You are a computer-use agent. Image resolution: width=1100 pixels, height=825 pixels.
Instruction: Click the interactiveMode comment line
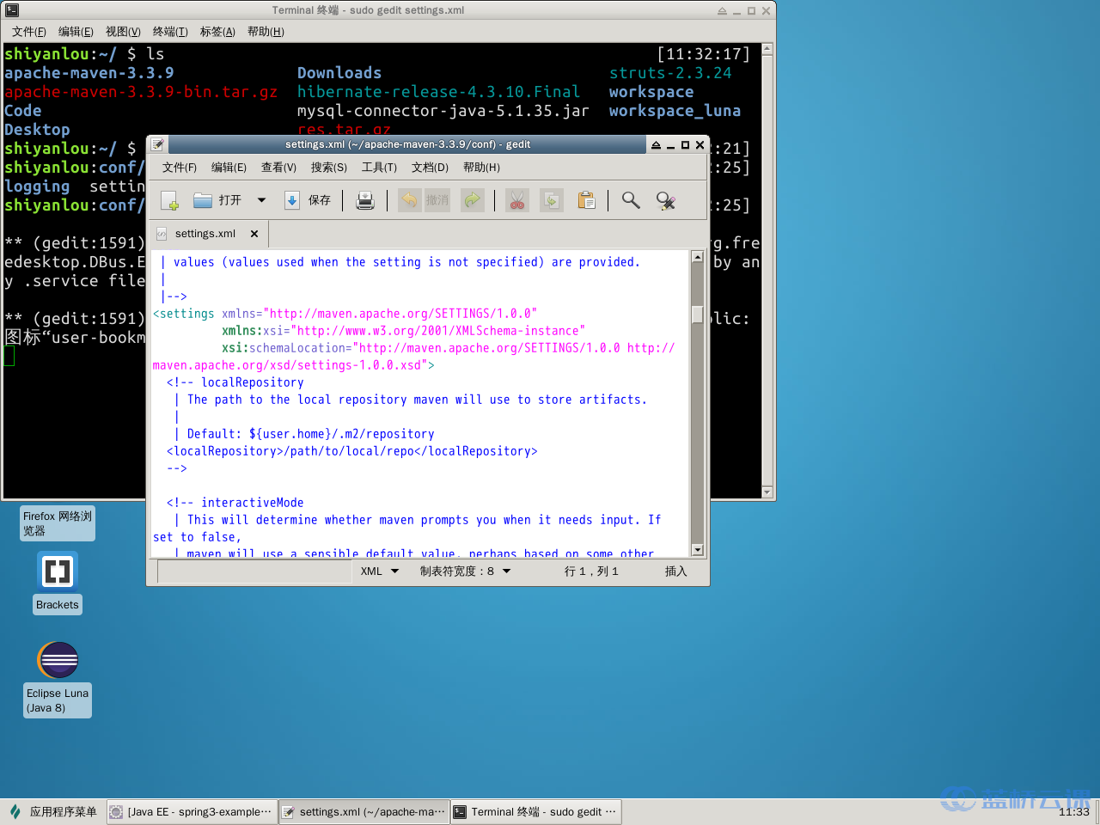click(x=235, y=503)
